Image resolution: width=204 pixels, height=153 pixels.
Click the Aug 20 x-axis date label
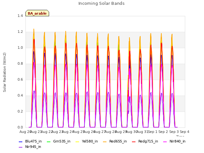[25, 132]
